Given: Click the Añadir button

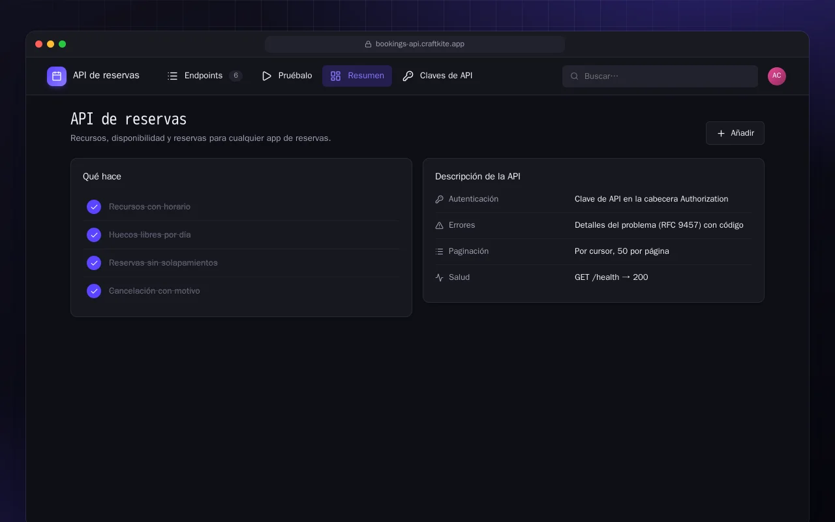Looking at the screenshot, I should coord(735,133).
